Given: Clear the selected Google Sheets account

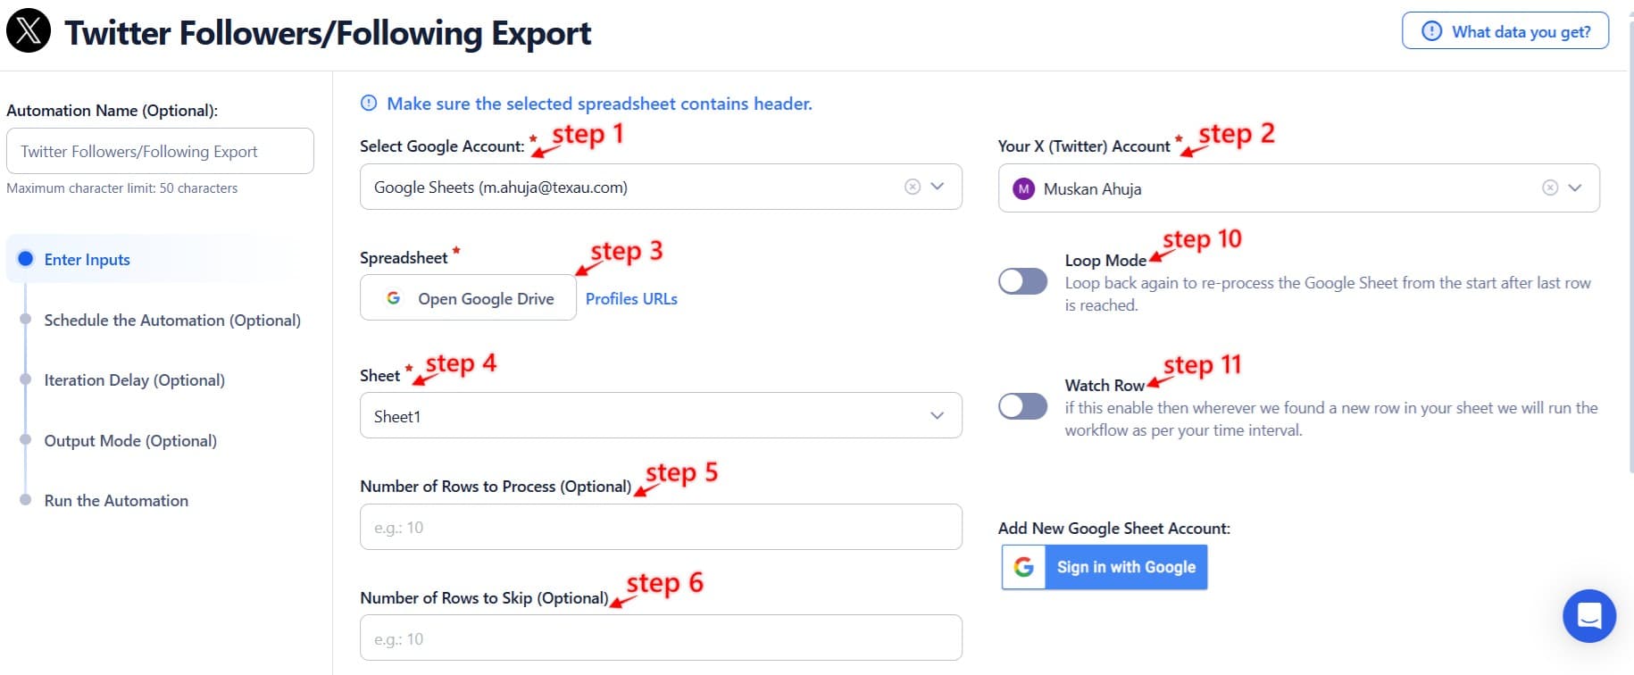Looking at the screenshot, I should tap(913, 187).
